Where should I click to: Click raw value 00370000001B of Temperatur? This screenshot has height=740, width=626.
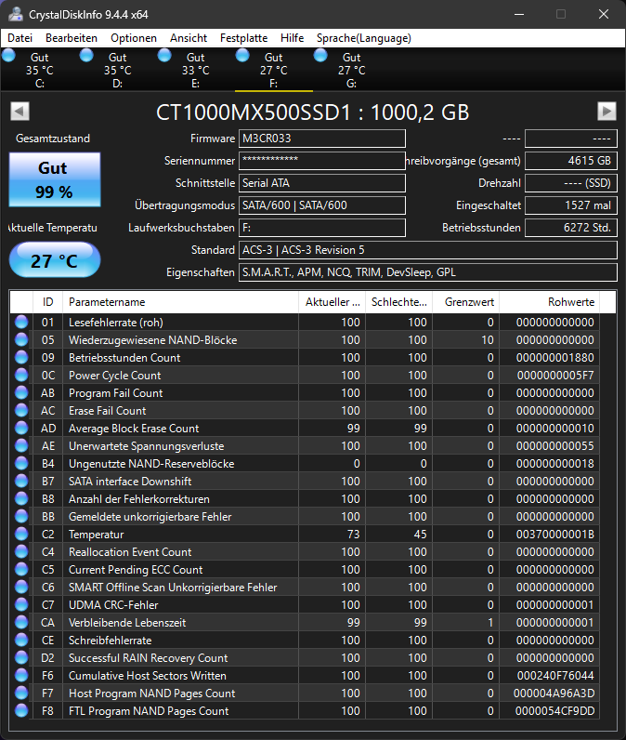pos(554,535)
